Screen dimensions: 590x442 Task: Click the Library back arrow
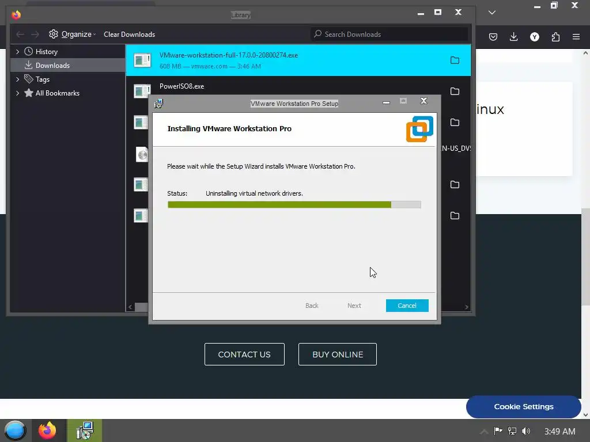point(20,34)
